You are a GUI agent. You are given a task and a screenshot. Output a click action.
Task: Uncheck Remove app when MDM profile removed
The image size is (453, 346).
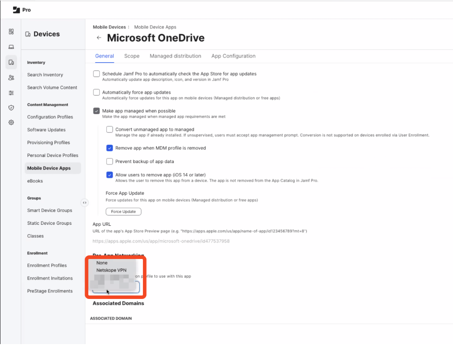coord(110,148)
